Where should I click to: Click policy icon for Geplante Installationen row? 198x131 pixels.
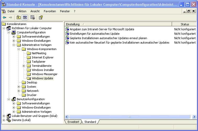[67, 38]
